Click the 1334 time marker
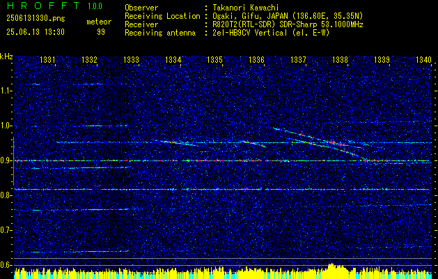This screenshot has width=438, height=279. coord(173,59)
